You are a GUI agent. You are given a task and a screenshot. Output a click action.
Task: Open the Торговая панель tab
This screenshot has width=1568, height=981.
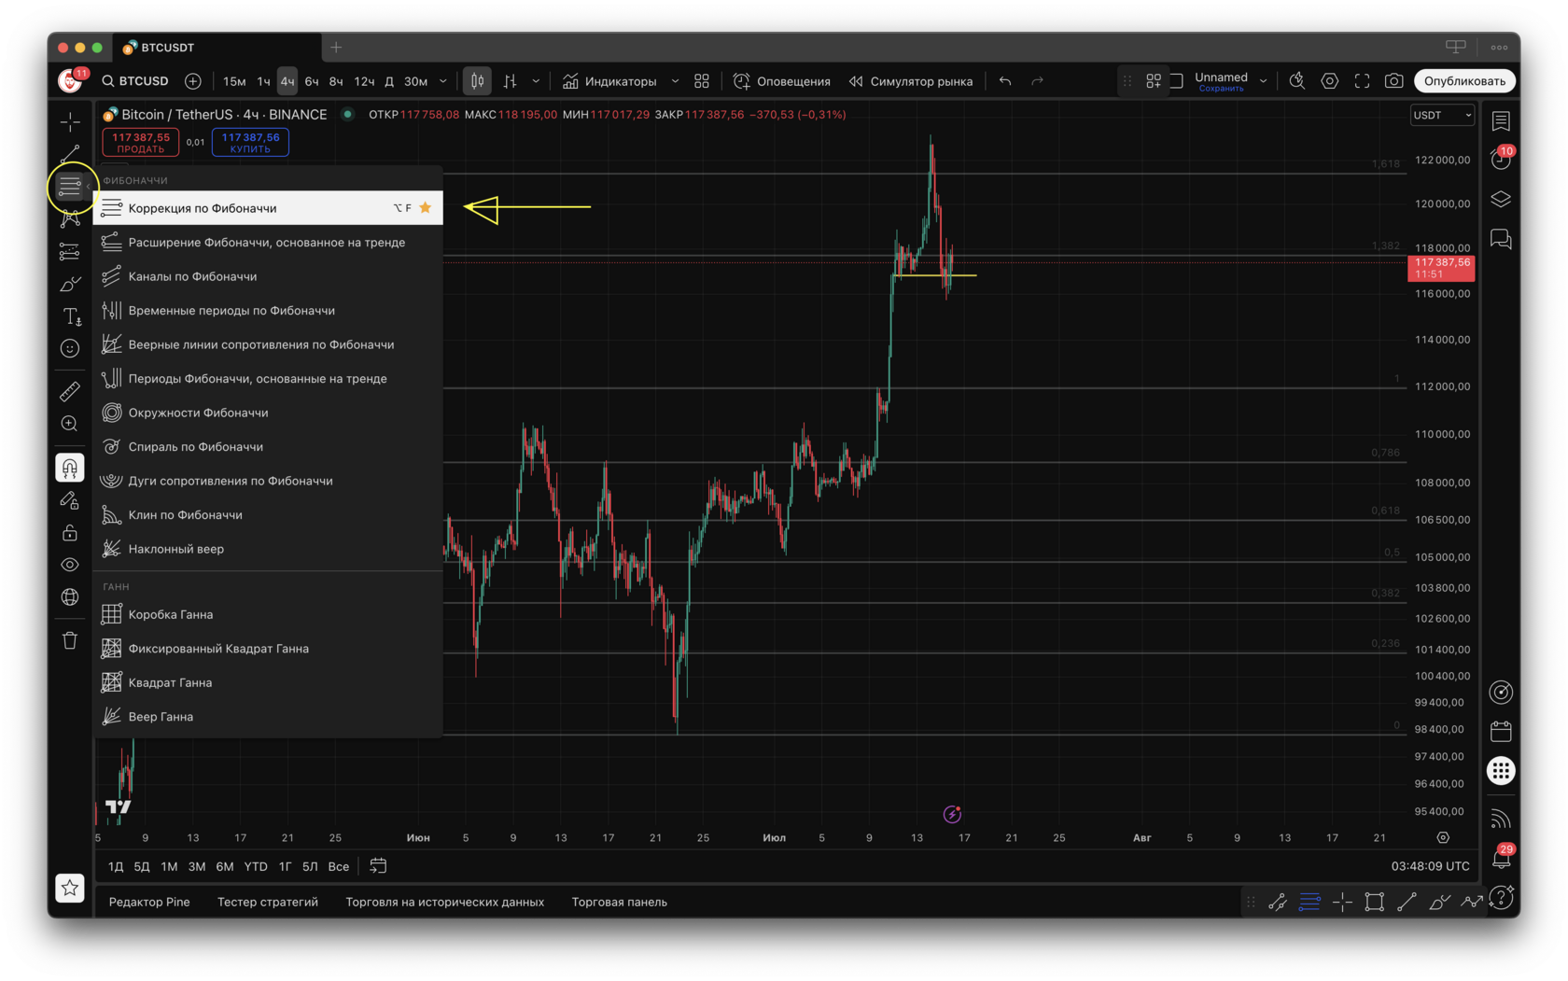tap(620, 902)
